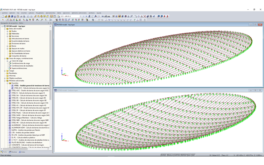This screenshot has height=165, width=264.
Task: Open the Edición menu
Action: point(12,13)
